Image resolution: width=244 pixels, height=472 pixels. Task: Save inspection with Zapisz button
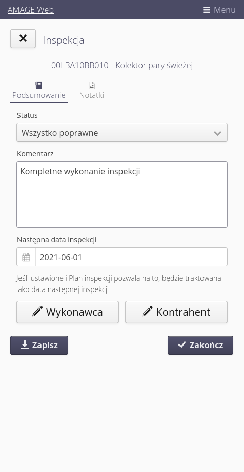[39, 346]
